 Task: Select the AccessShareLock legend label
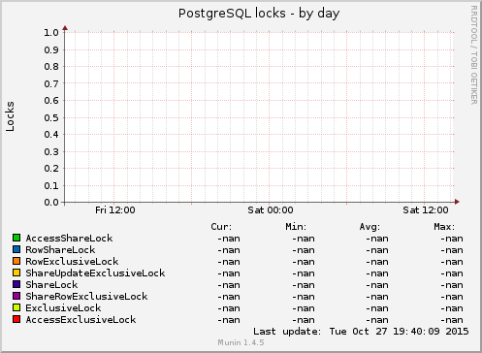(69, 239)
